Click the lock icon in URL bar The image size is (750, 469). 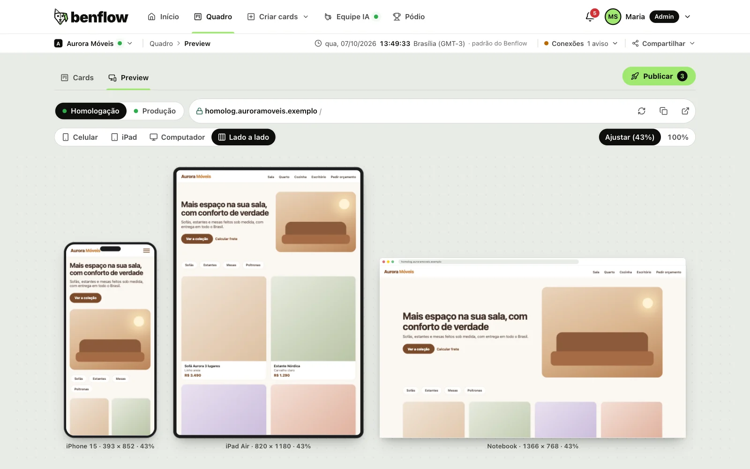click(x=199, y=111)
